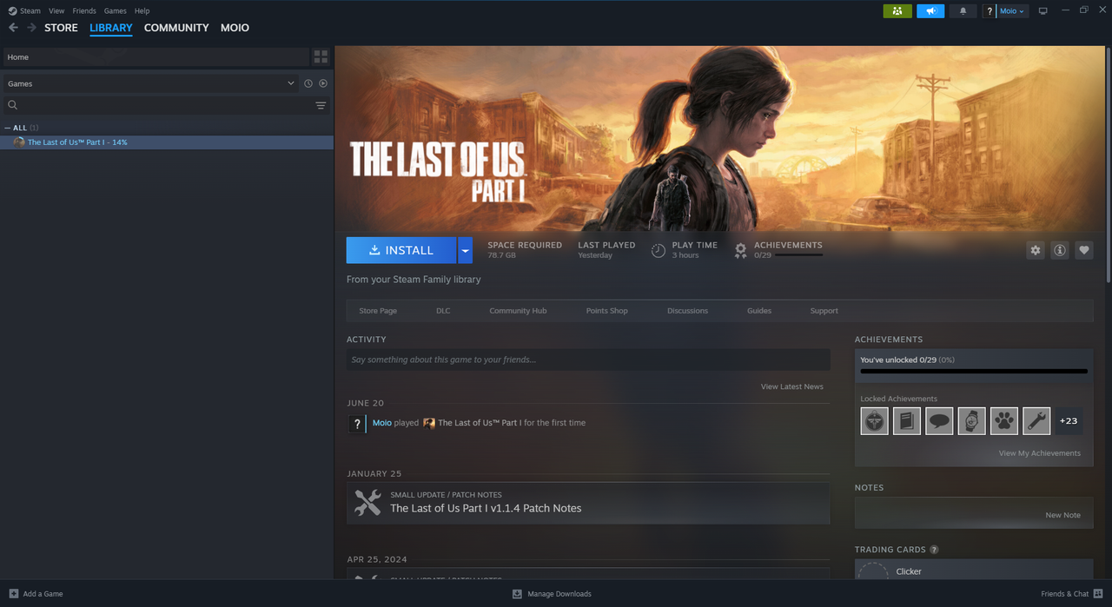This screenshot has width=1112, height=607.
Task: Click the wristwatch achievement icon
Action: coord(971,421)
